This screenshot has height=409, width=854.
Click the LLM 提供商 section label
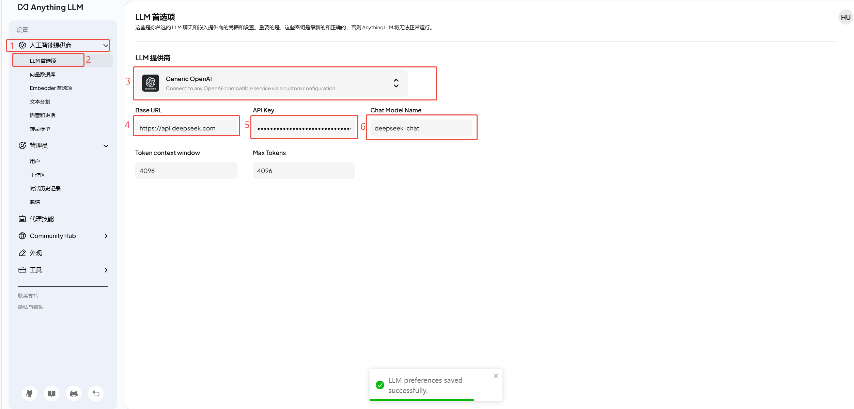153,58
